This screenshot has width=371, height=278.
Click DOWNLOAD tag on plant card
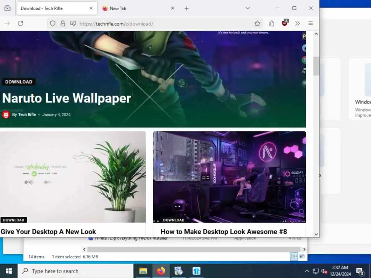(x=13, y=220)
